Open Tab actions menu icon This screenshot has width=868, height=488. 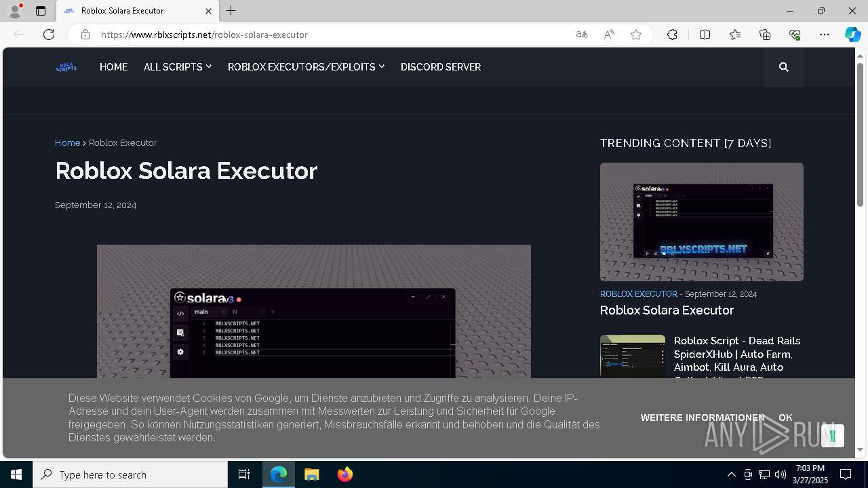point(41,11)
